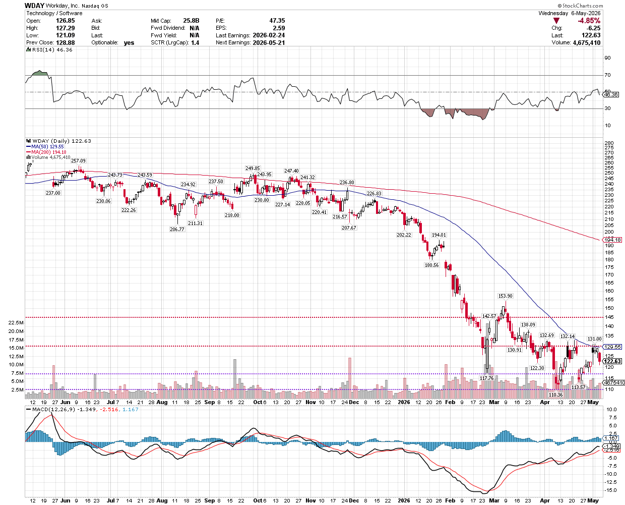Click the 207.67 low price label
This screenshot has height=505, width=625.
coord(349,228)
